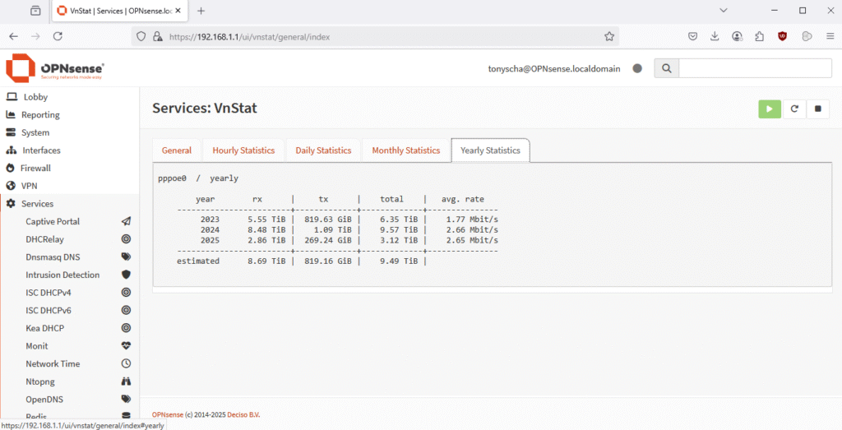Click the Network Time clock icon
The width and height of the screenshot is (842, 430).
126,363
